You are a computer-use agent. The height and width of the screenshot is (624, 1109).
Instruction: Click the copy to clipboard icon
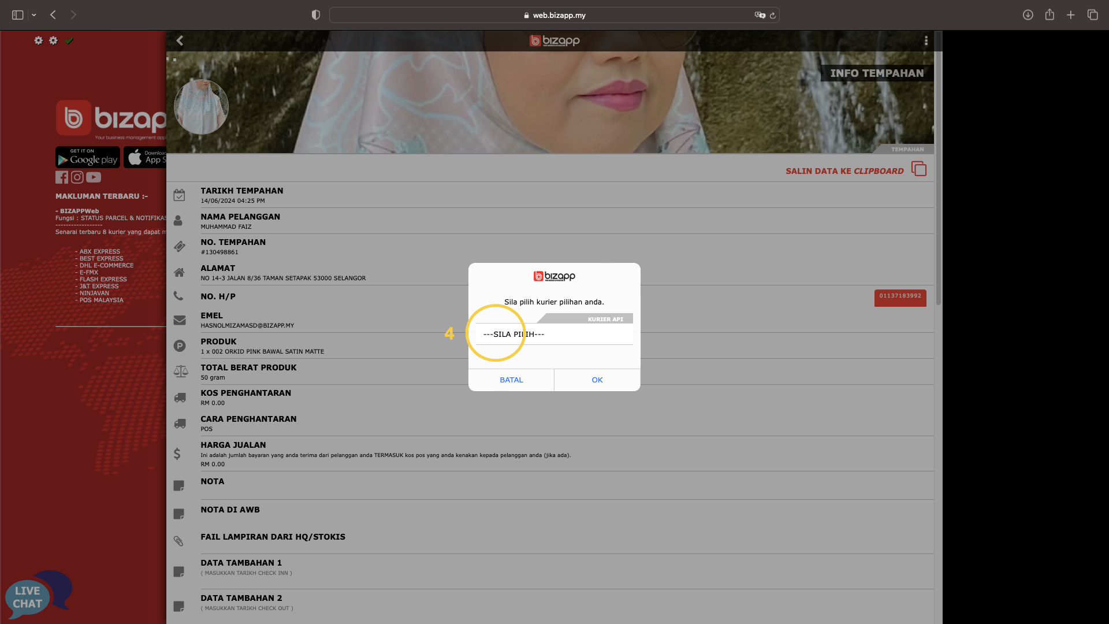pos(919,169)
